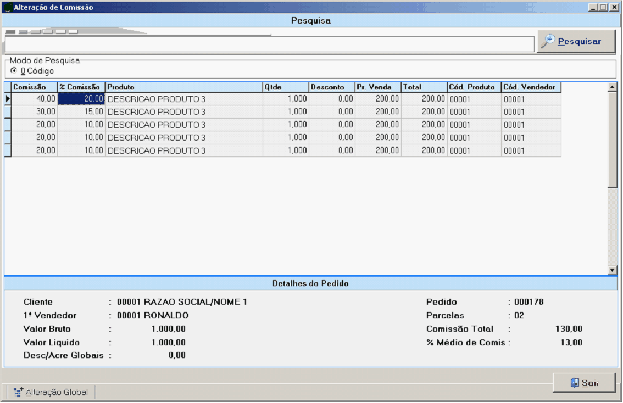Maximize the Alteração de Comissão window
This screenshot has width=623, height=403.
(x=603, y=8)
